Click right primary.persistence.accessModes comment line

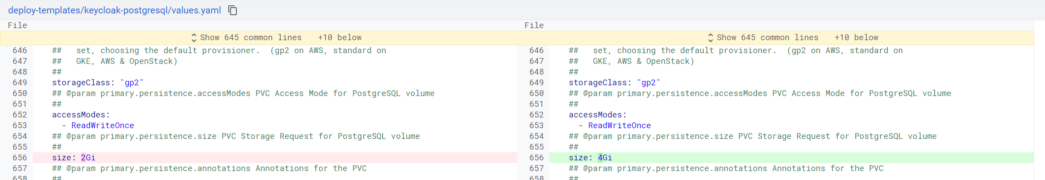760,93
